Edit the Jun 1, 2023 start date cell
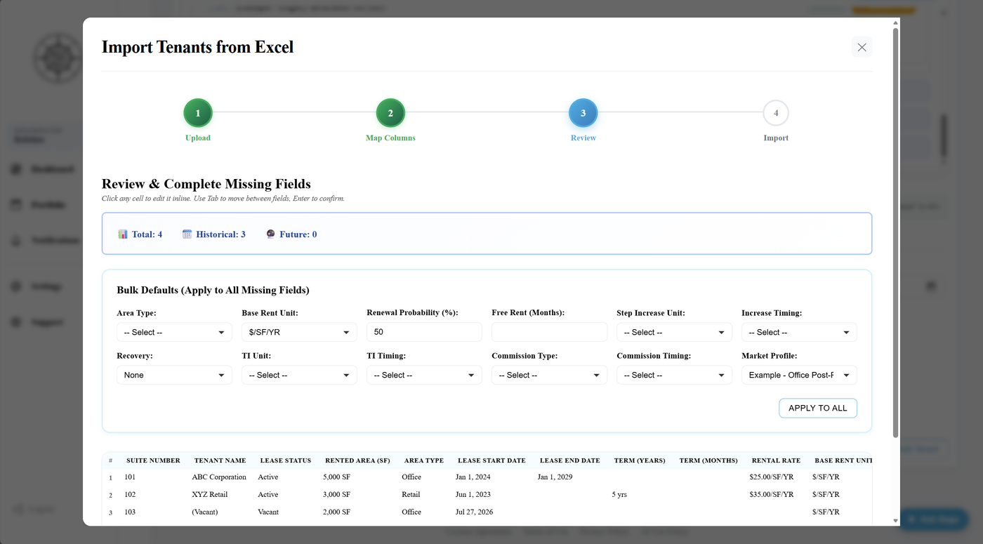Screen dimensions: 983x544 click(x=473, y=494)
